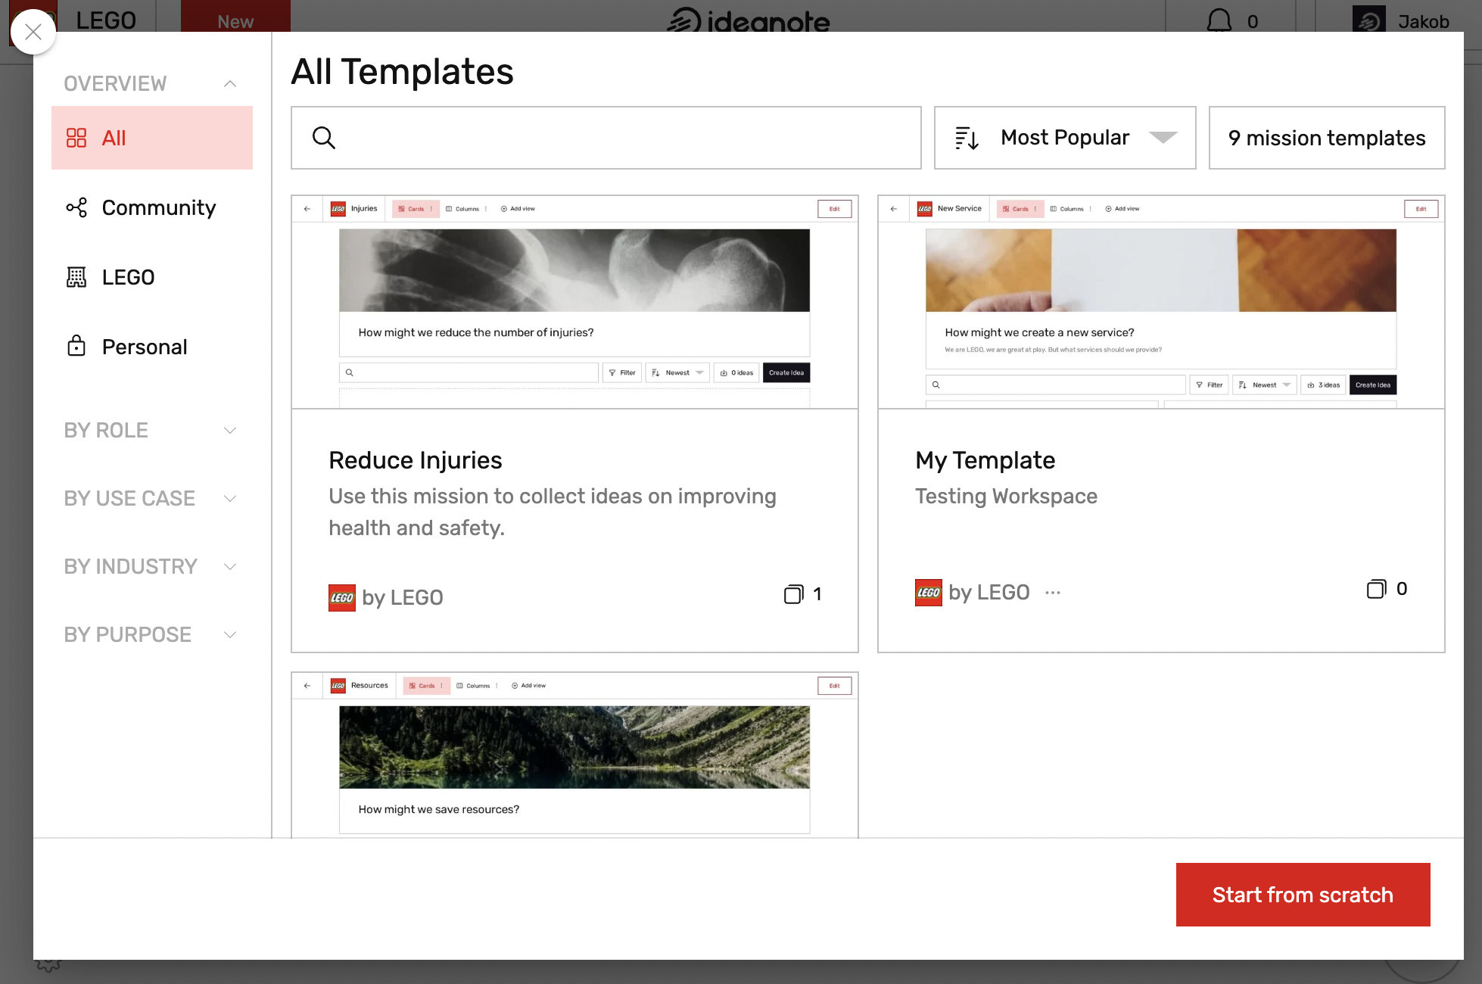Image resolution: width=1482 pixels, height=984 pixels.
Task: Close the templates dialog with the X button
Action: [33, 32]
